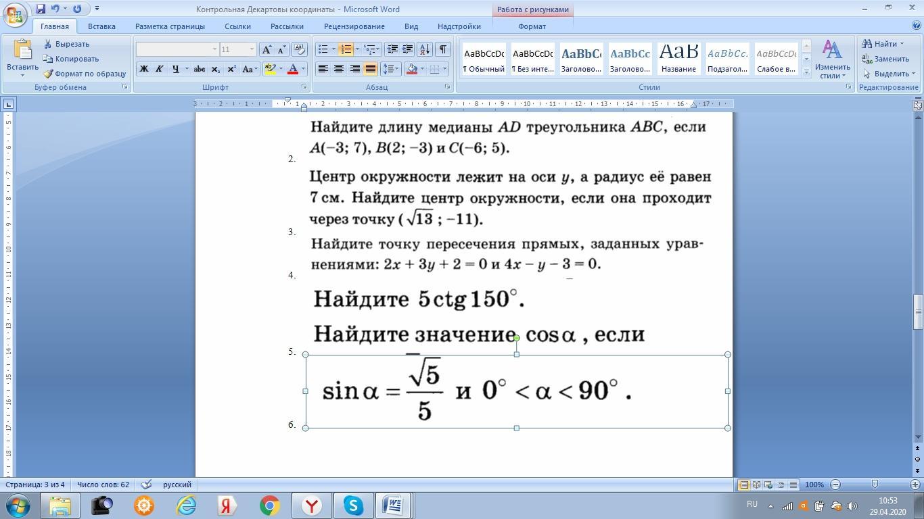The image size is (924, 519).
Task: Click the Найти (Find) button
Action: pyautogui.click(x=882, y=44)
